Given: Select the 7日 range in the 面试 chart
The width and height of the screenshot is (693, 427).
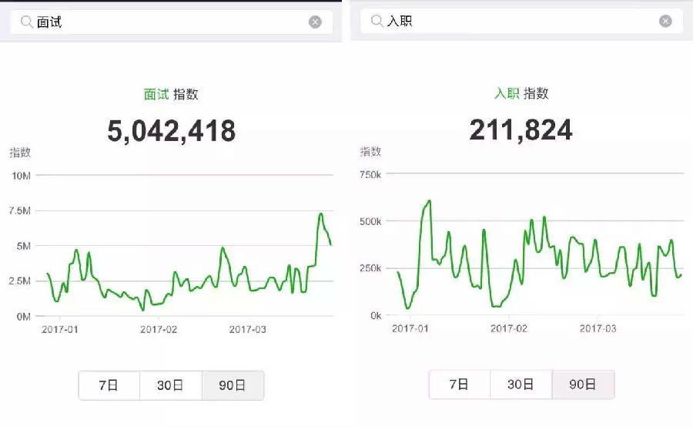Looking at the screenshot, I should coord(109,385).
